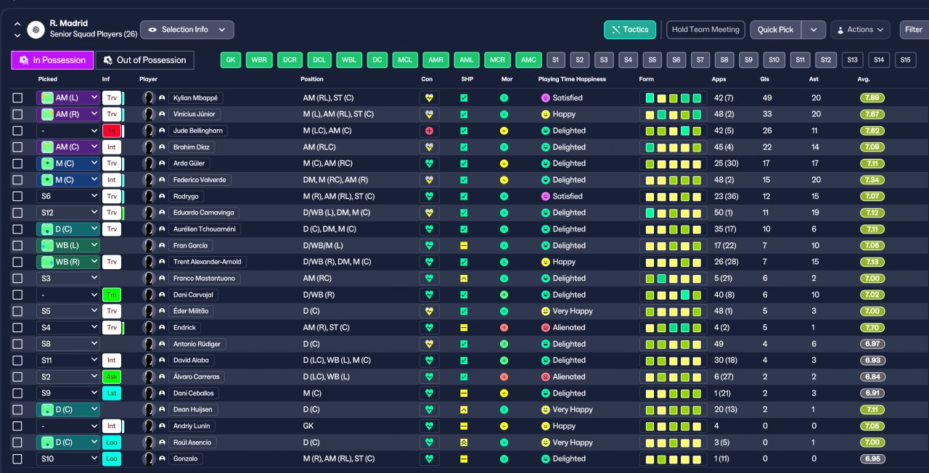Click Kylian Mbappé's condition heart icon
Screen dimensions: 929x473
pyautogui.click(x=429, y=98)
